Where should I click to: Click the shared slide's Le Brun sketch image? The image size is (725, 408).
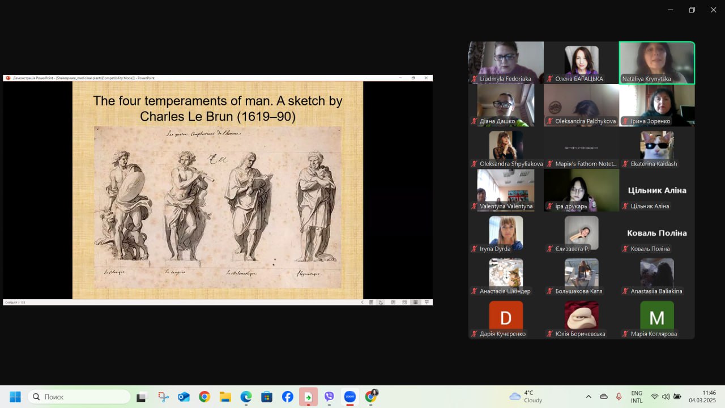click(217, 207)
